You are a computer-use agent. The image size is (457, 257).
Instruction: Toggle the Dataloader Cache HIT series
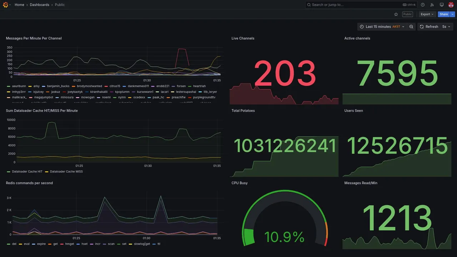tap(25, 172)
